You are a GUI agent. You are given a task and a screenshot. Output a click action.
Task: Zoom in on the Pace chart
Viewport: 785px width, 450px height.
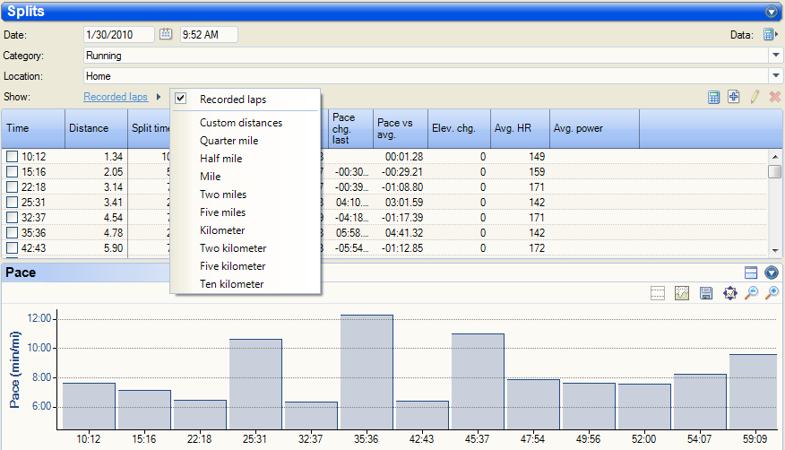point(772,293)
